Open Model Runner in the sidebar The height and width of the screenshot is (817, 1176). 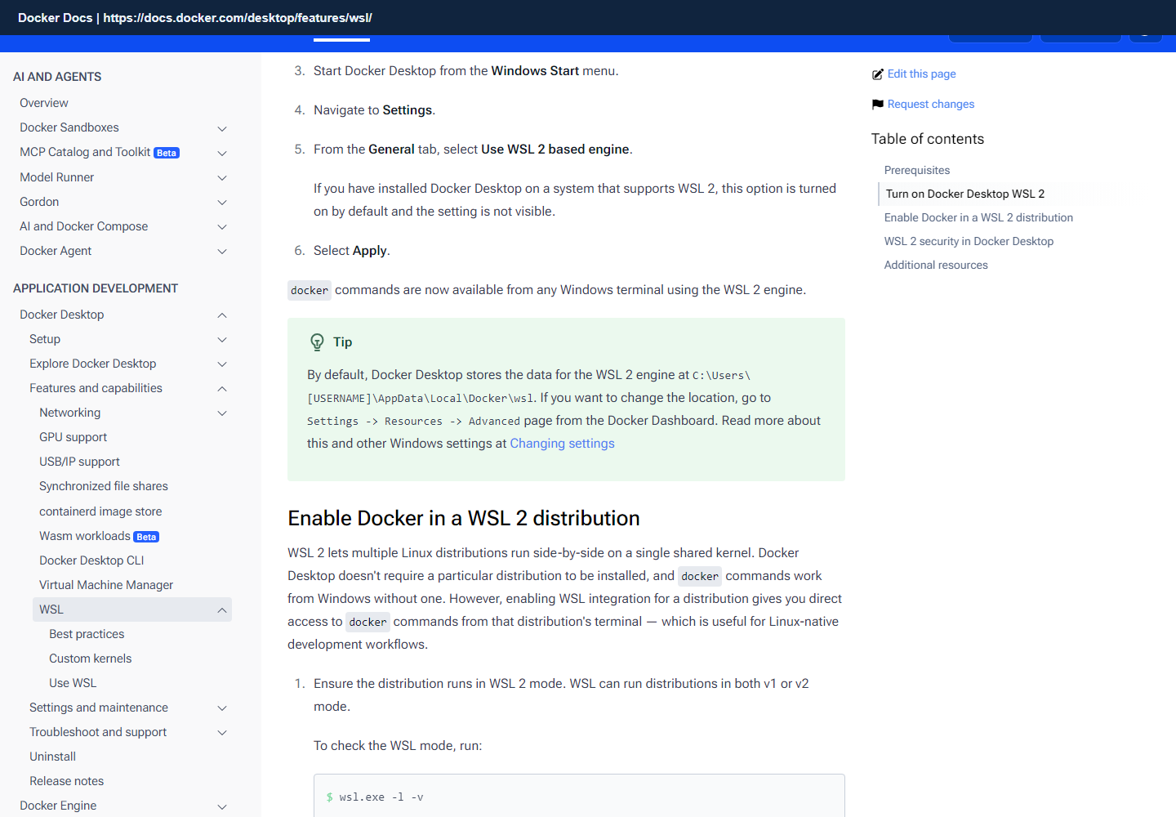tap(56, 177)
